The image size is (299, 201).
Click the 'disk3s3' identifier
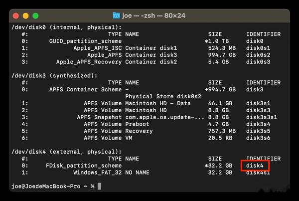(x=258, y=110)
